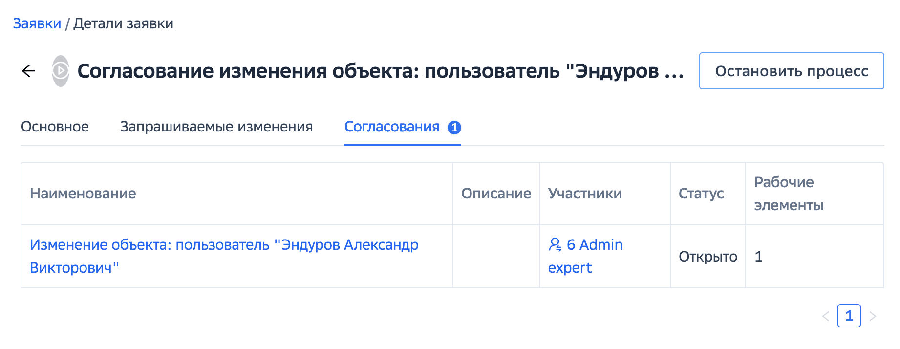Click the process status play icon
The image size is (900, 349).
pos(61,71)
